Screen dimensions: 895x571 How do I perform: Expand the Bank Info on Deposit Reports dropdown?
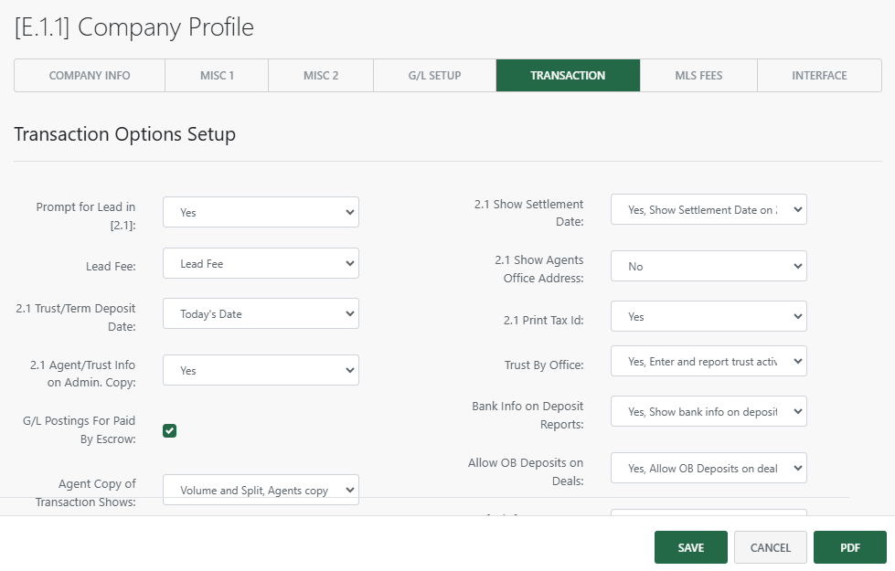[x=709, y=411]
